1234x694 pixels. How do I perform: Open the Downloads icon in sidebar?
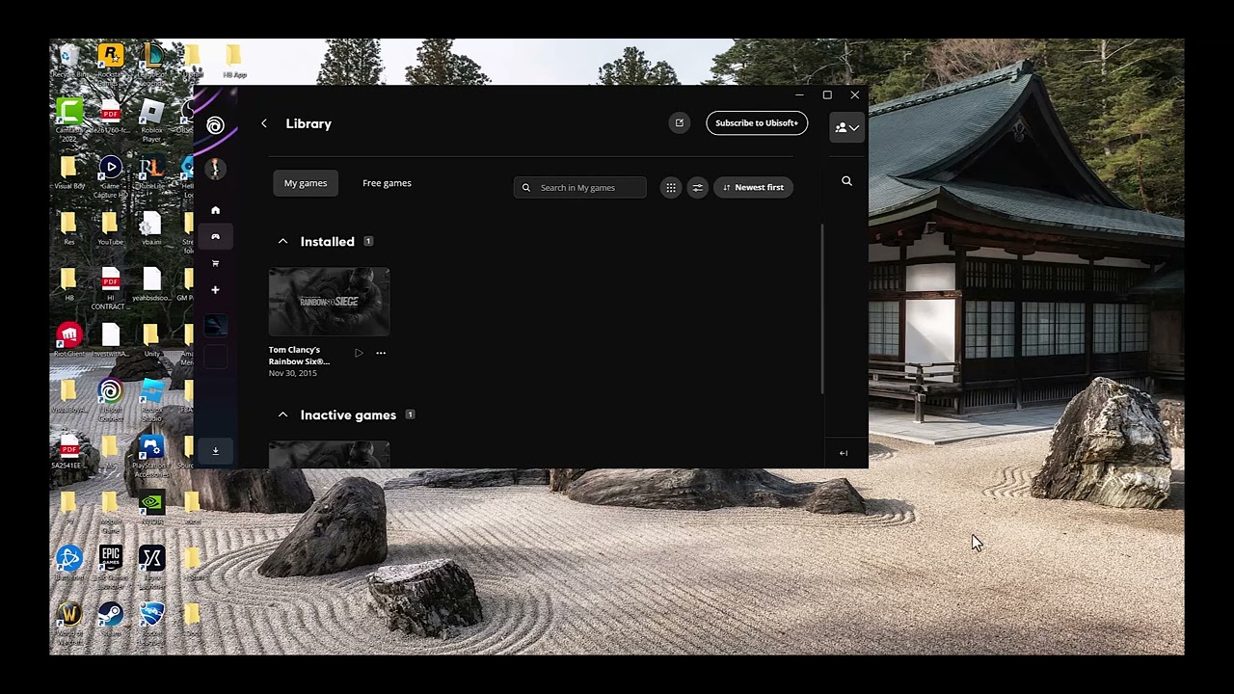click(x=215, y=450)
